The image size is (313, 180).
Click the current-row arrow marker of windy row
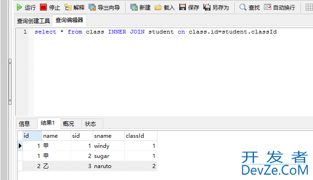[20, 146]
